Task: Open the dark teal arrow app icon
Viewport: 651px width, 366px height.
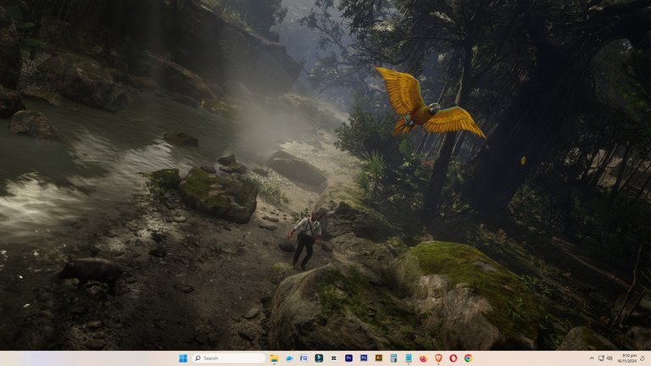Action: coord(319,358)
